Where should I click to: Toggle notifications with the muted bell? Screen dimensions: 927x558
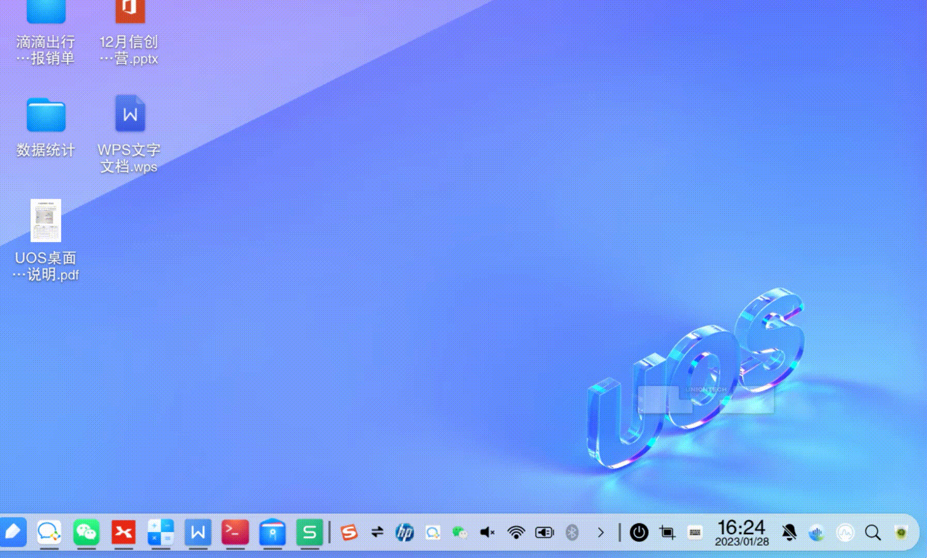point(789,532)
